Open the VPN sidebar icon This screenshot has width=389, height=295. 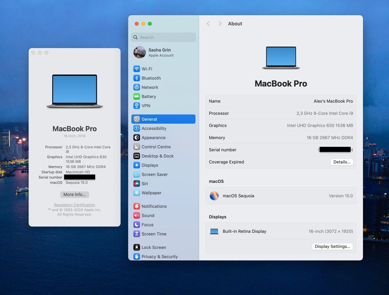click(137, 106)
